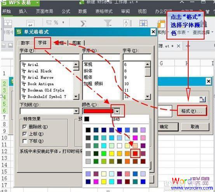Click the 字形 font style input field
Screen dimensions: 215x192
point(101,57)
